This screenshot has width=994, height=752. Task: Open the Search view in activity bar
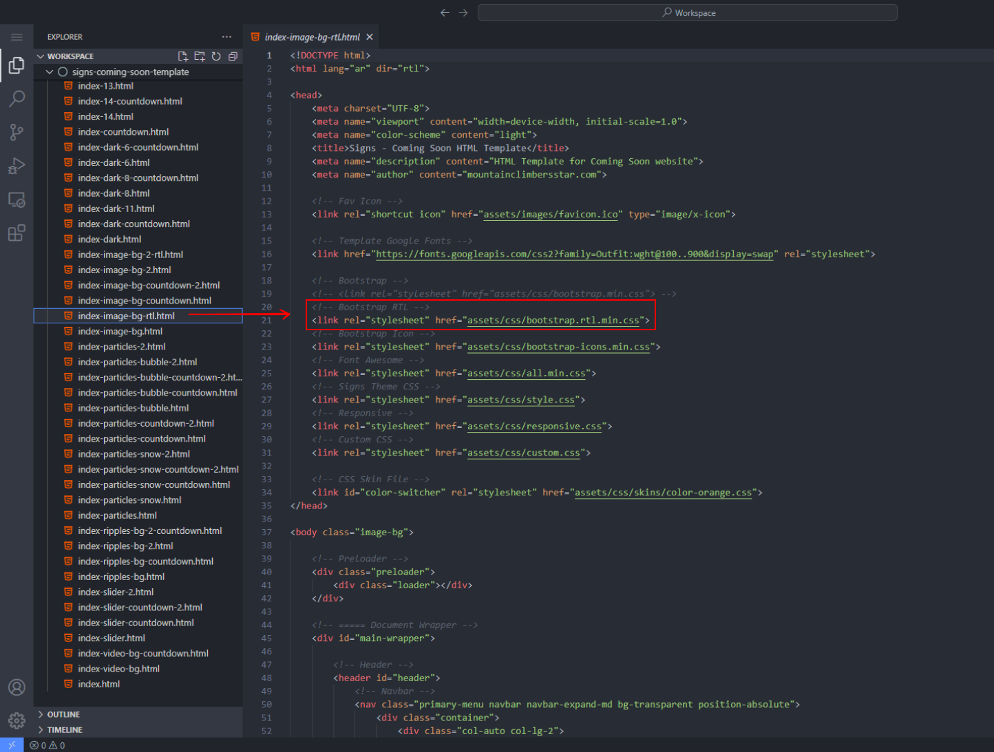[17, 98]
